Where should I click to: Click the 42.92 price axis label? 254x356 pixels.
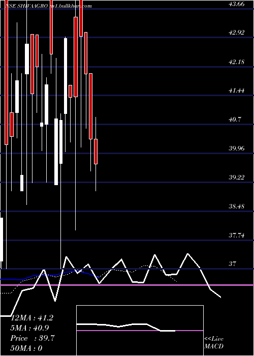pyautogui.click(x=237, y=33)
